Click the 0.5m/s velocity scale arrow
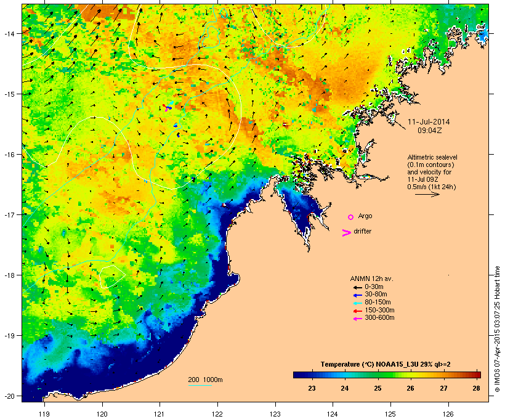 click(x=427, y=194)
